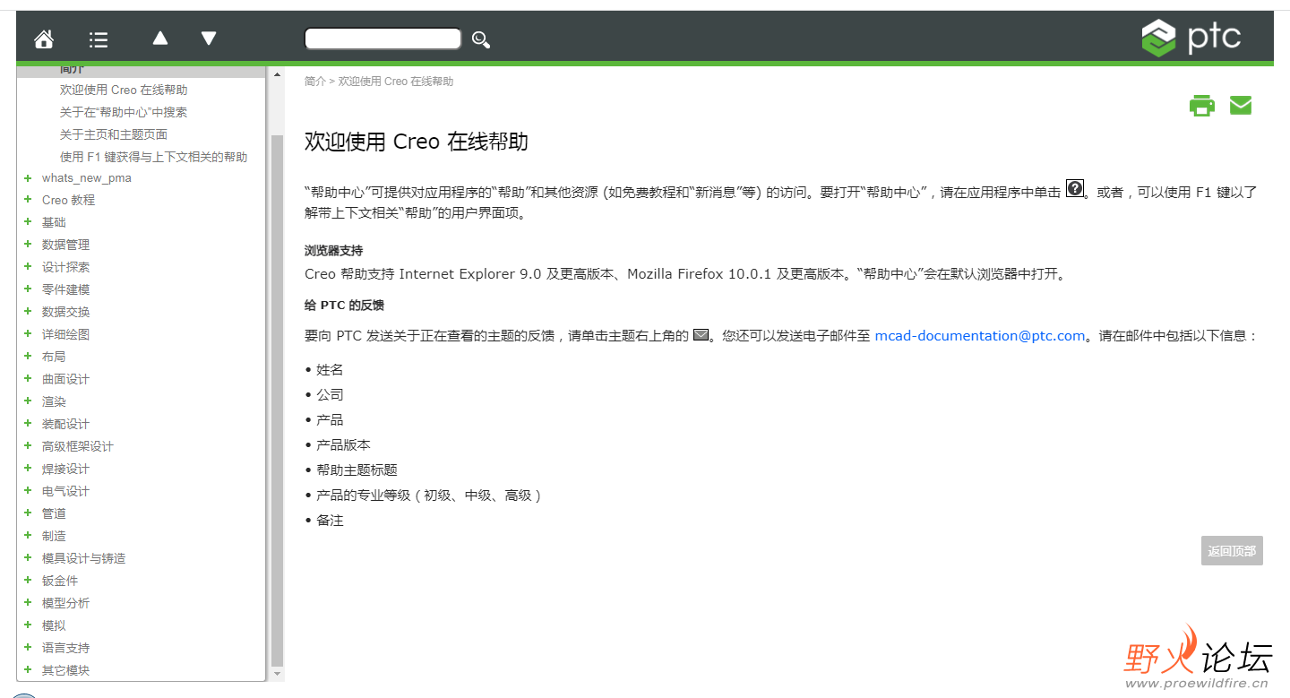Expand the whats_new_pma node
The height and width of the screenshot is (698, 1290).
(29, 177)
